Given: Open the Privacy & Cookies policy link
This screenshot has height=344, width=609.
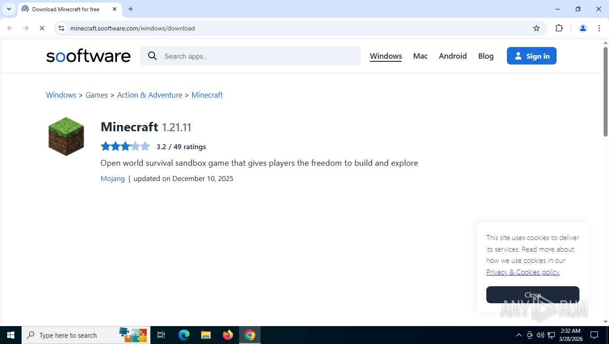Looking at the screenshot, I should point(523,272).
